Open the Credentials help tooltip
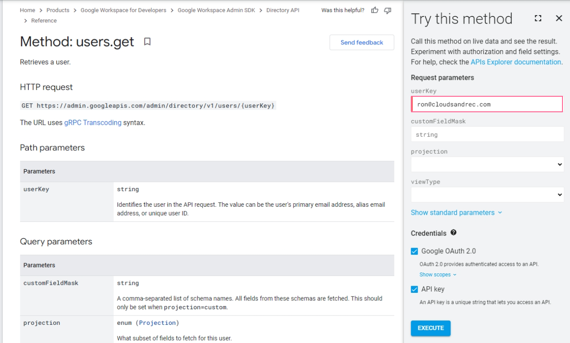 click(453, 233)
